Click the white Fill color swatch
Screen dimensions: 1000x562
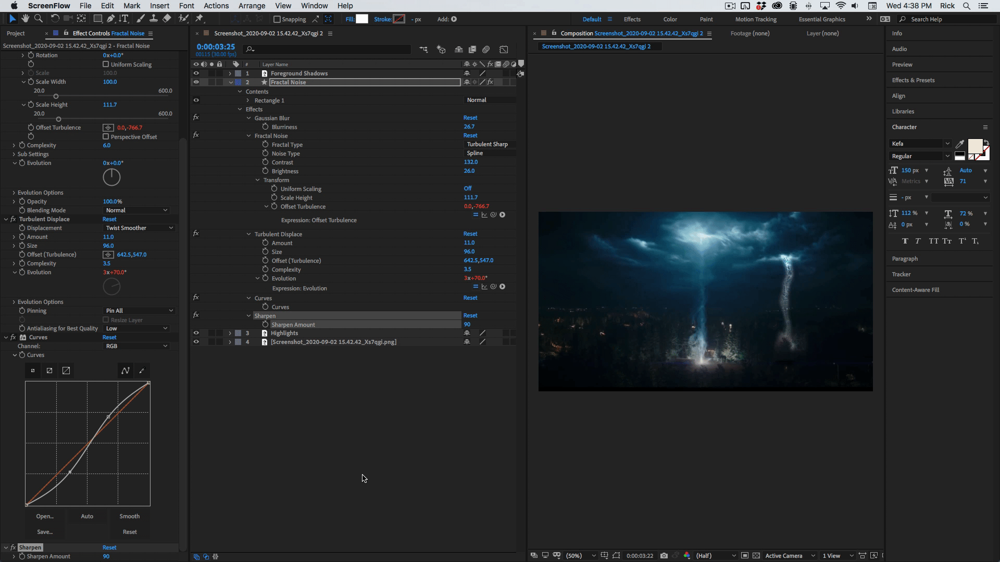point(361,19)
